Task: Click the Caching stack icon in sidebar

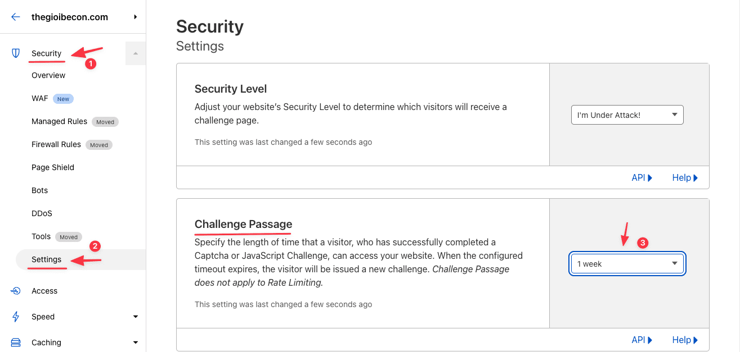Action: (15, 342)
